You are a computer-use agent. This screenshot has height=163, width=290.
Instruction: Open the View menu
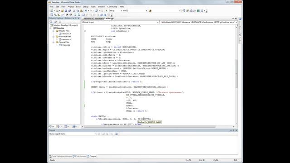coord(63,7)
